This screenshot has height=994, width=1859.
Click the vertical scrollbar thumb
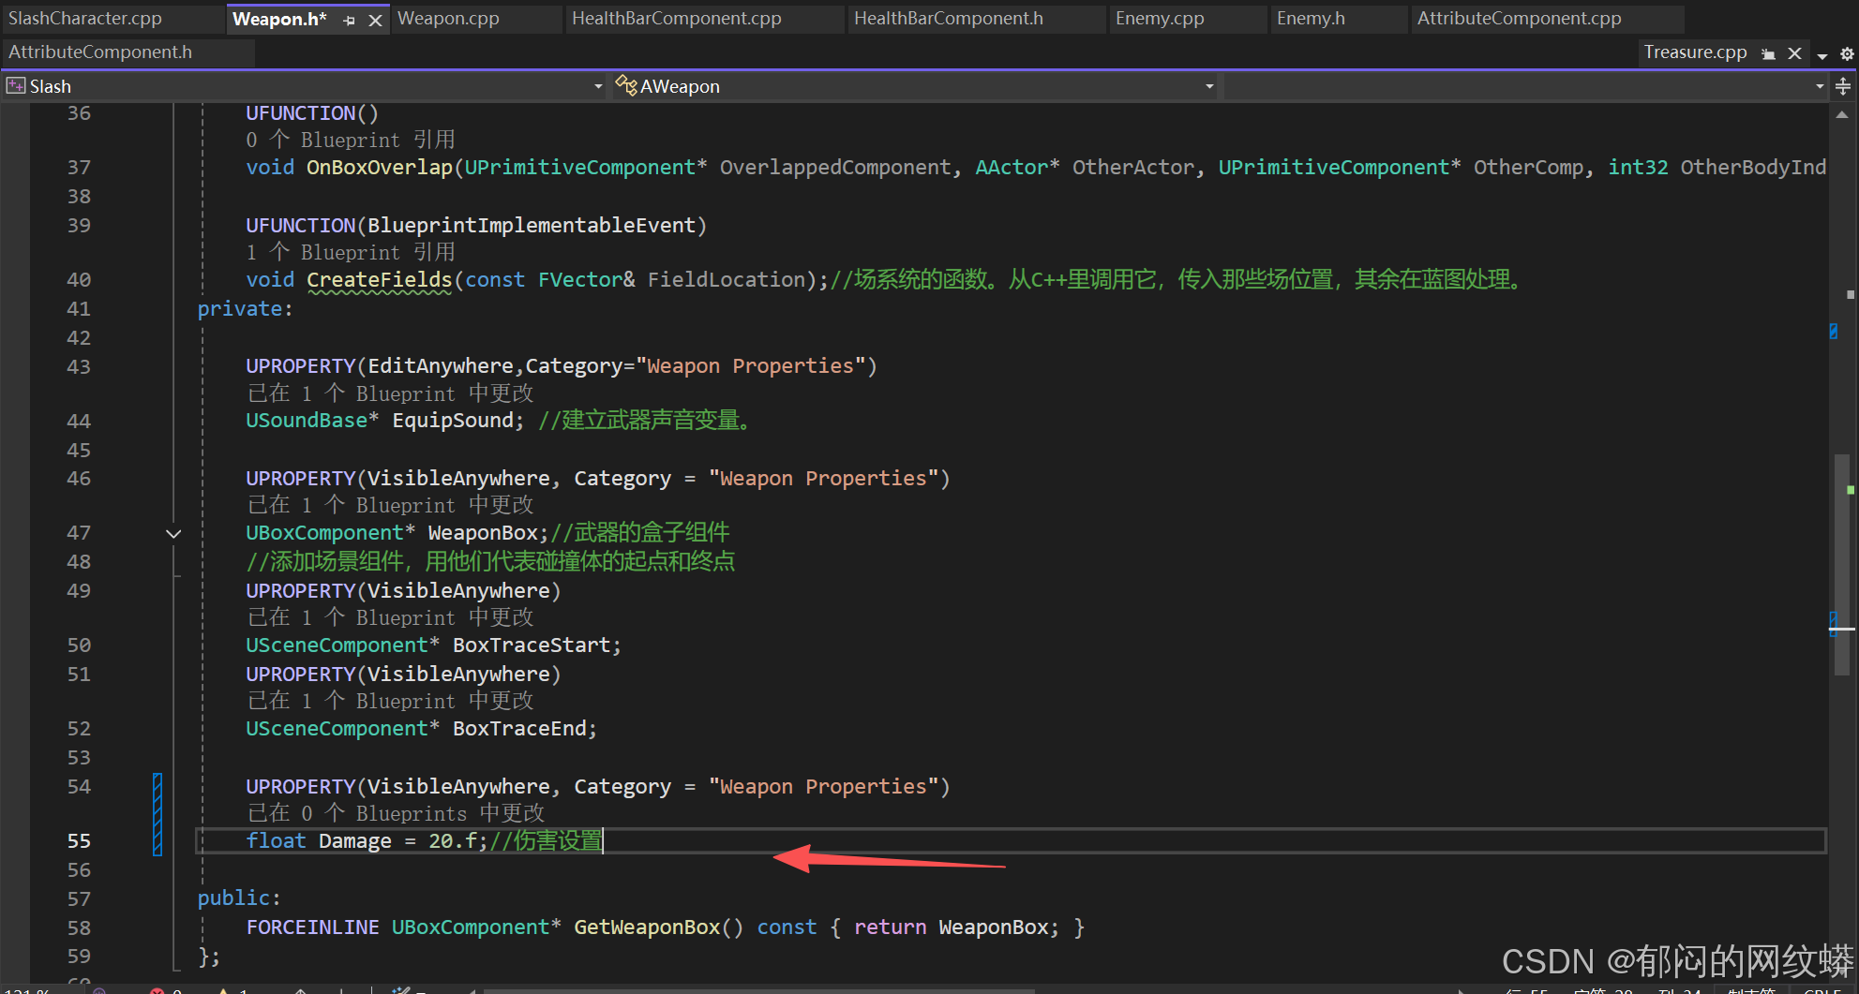(x=1843, y=564)
